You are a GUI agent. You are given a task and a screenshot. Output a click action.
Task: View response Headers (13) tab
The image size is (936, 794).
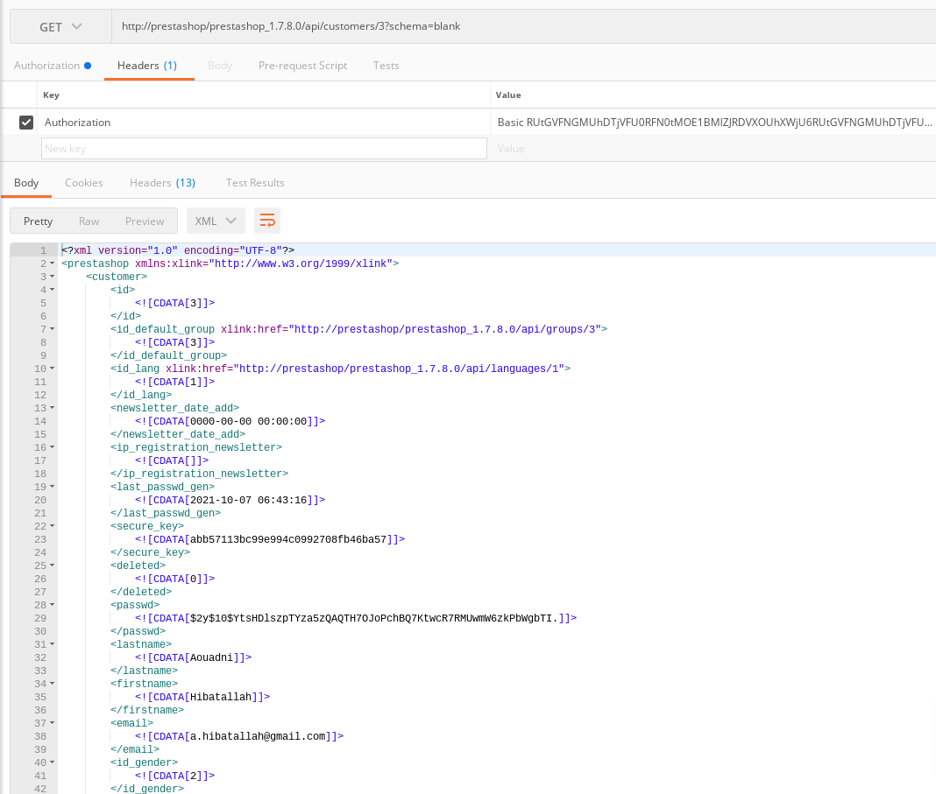162,182
